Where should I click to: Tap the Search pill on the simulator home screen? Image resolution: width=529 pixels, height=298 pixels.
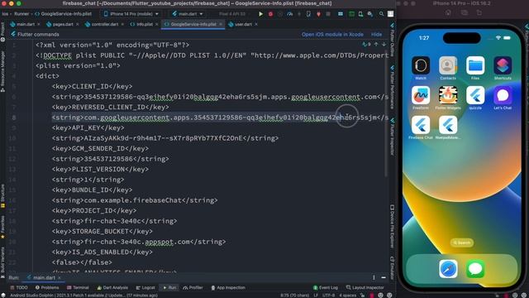(461, 243)
